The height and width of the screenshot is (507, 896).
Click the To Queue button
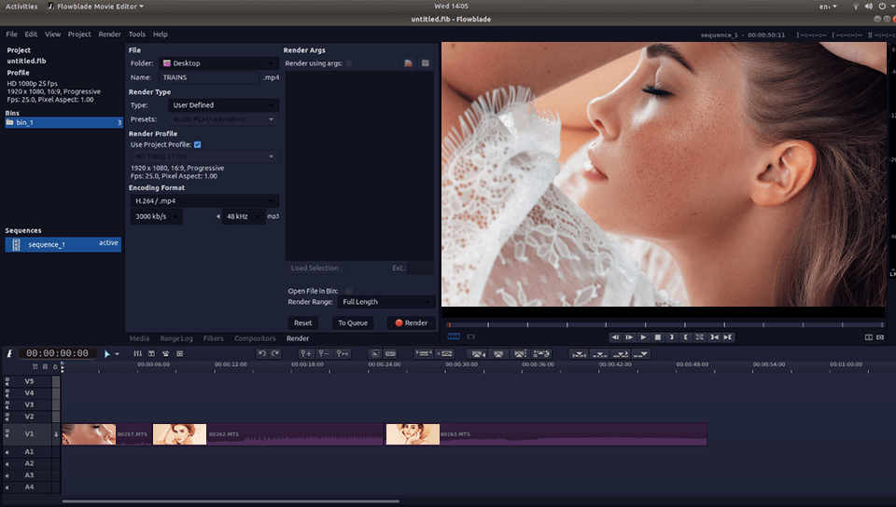click(354, 323)
